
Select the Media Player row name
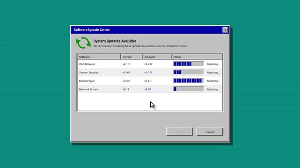[x=87, y=81]
